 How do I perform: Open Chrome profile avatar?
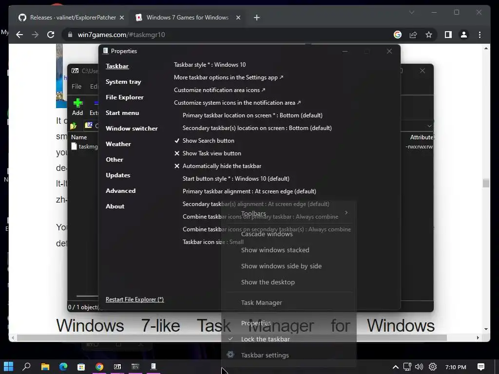464,35
